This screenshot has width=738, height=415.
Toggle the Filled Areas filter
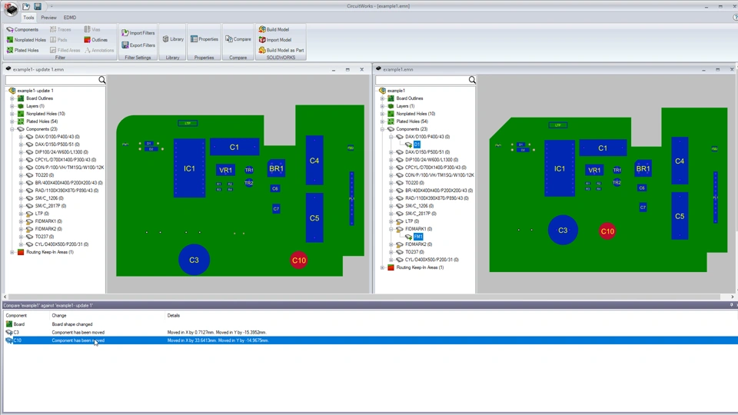coord(65,51)
